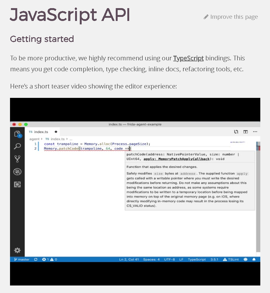Open the compare changes icon in editor toolbar
The width and height of the screenshot is (270, 293).
pyautogui.click(x=236, y=132)
